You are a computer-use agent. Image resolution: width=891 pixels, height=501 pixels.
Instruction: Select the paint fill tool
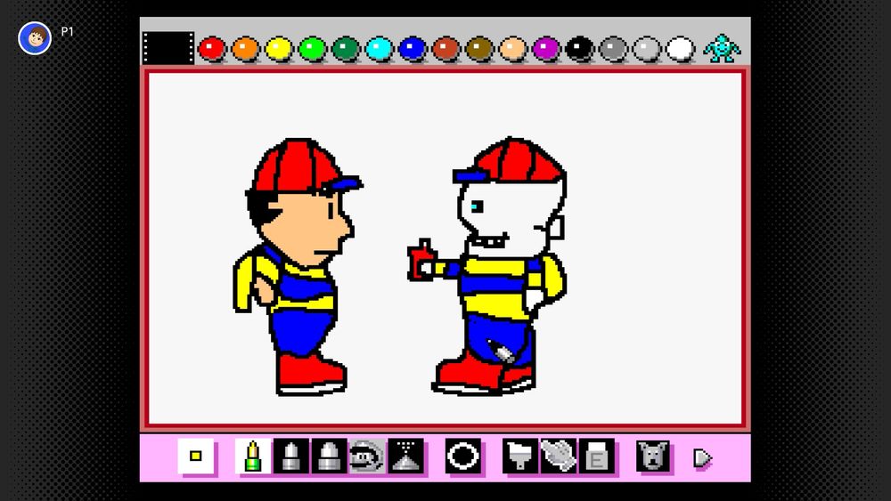pos(520,456)
